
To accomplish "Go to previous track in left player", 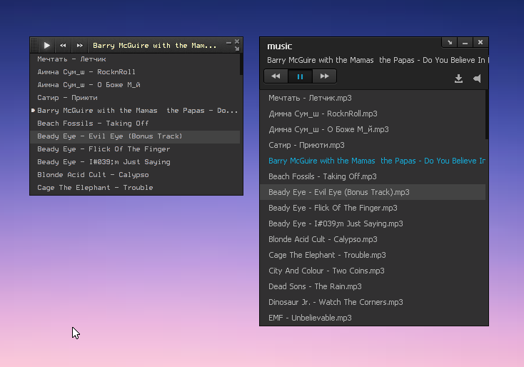I will [63, 46].
